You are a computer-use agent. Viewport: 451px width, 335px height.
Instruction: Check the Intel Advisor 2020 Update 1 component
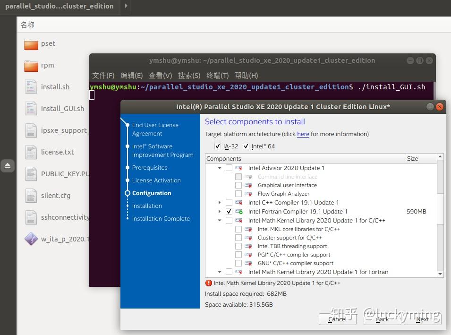(229, 168)
